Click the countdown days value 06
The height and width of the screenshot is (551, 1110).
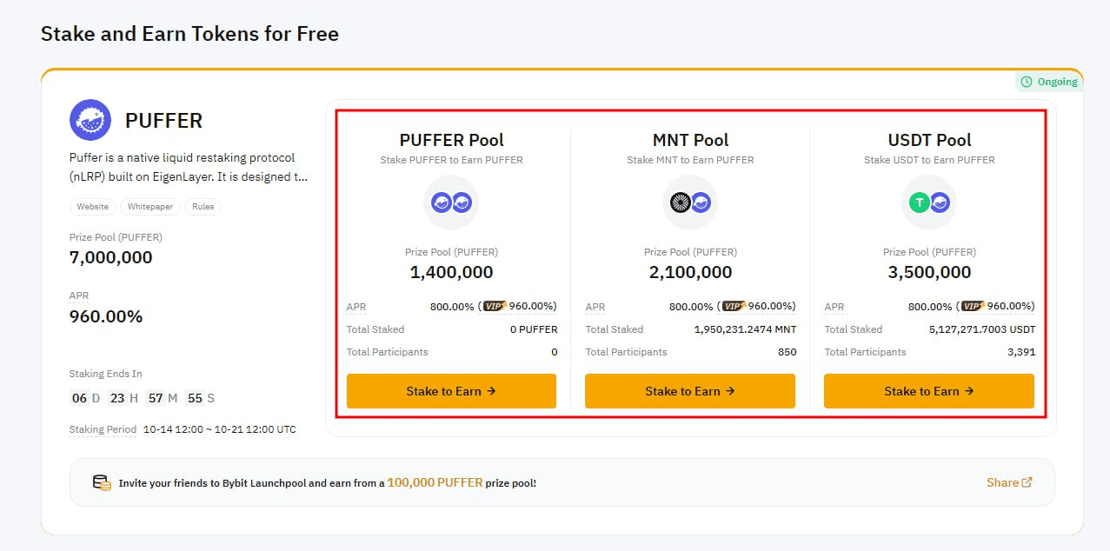(x=79, y=398)
